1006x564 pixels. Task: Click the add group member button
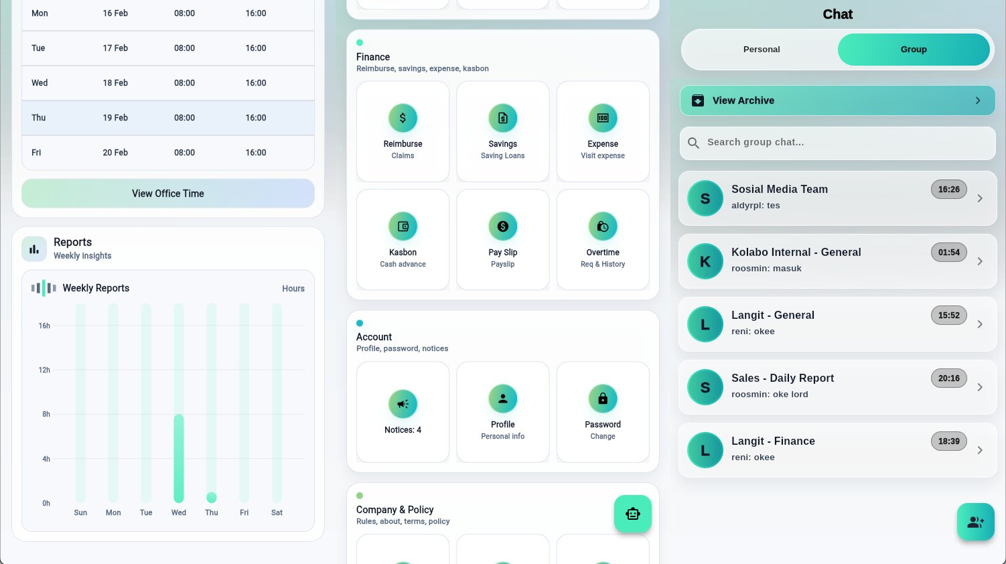point(975,522)
